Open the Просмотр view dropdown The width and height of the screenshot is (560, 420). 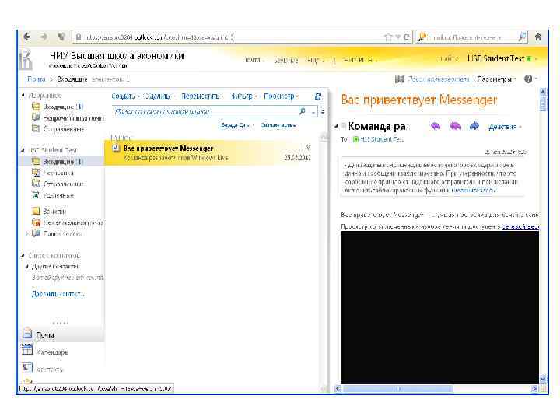coord(281,96)
